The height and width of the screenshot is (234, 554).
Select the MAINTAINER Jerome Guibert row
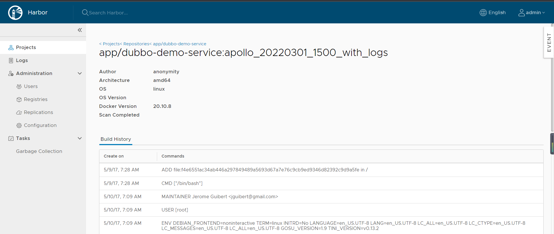[321, 196]
